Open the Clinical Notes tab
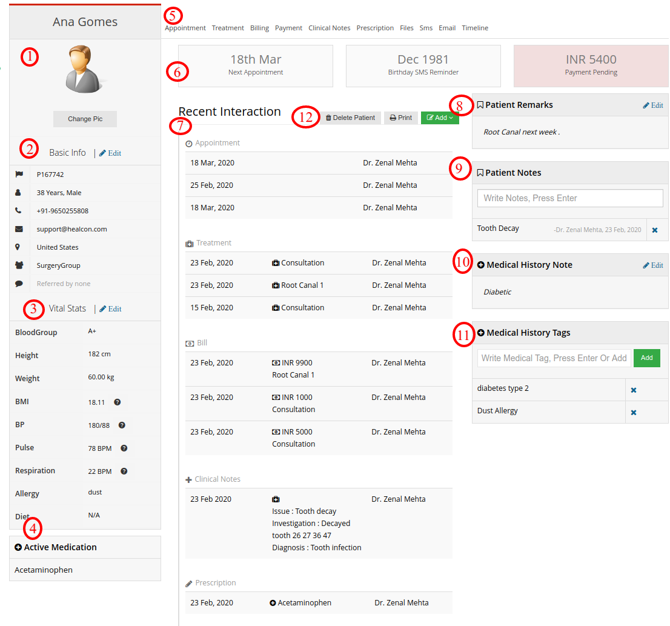 click(x=329, y=28)
